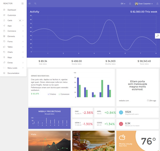The image size is (160, 151).
Task: Select Cards menu label
Action: pos(10,20)
